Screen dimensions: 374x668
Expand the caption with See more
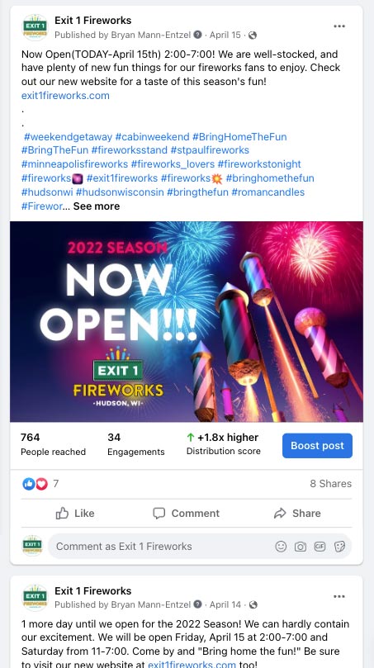coord(97,206)
